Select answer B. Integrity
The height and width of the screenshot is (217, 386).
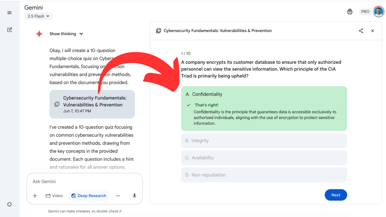point(264,141)
